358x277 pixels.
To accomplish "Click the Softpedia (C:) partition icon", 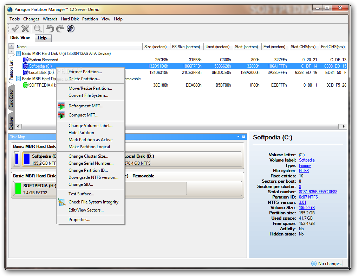I will [25, 66].
